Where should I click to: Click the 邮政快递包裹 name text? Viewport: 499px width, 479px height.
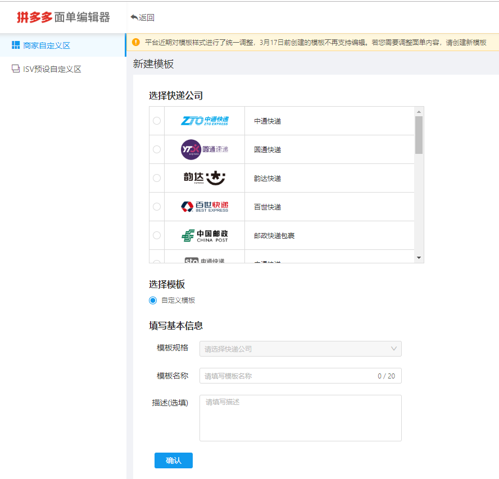coord(274,236)
